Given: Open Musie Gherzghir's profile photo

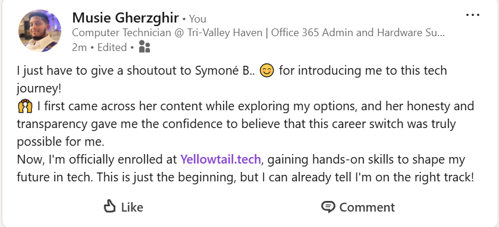Looking at the screenshot, I should click(40, 31).
